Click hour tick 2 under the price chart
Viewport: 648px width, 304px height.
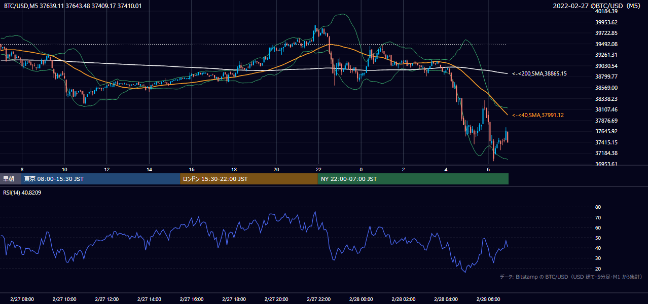click(404, 169)
